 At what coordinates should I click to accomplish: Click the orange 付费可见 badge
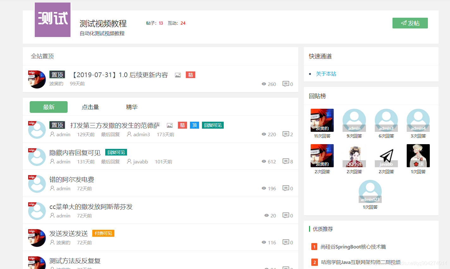(103, 233)
